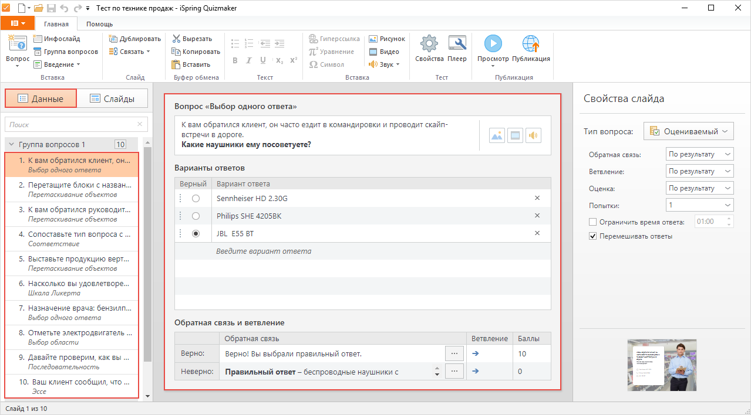Clear the search field with X
The image size is (751, 415).
point(139,124)
